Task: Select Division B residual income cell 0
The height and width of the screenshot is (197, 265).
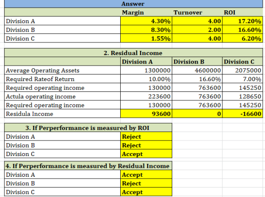Action: pyautogui.click(x=197, y=114)
